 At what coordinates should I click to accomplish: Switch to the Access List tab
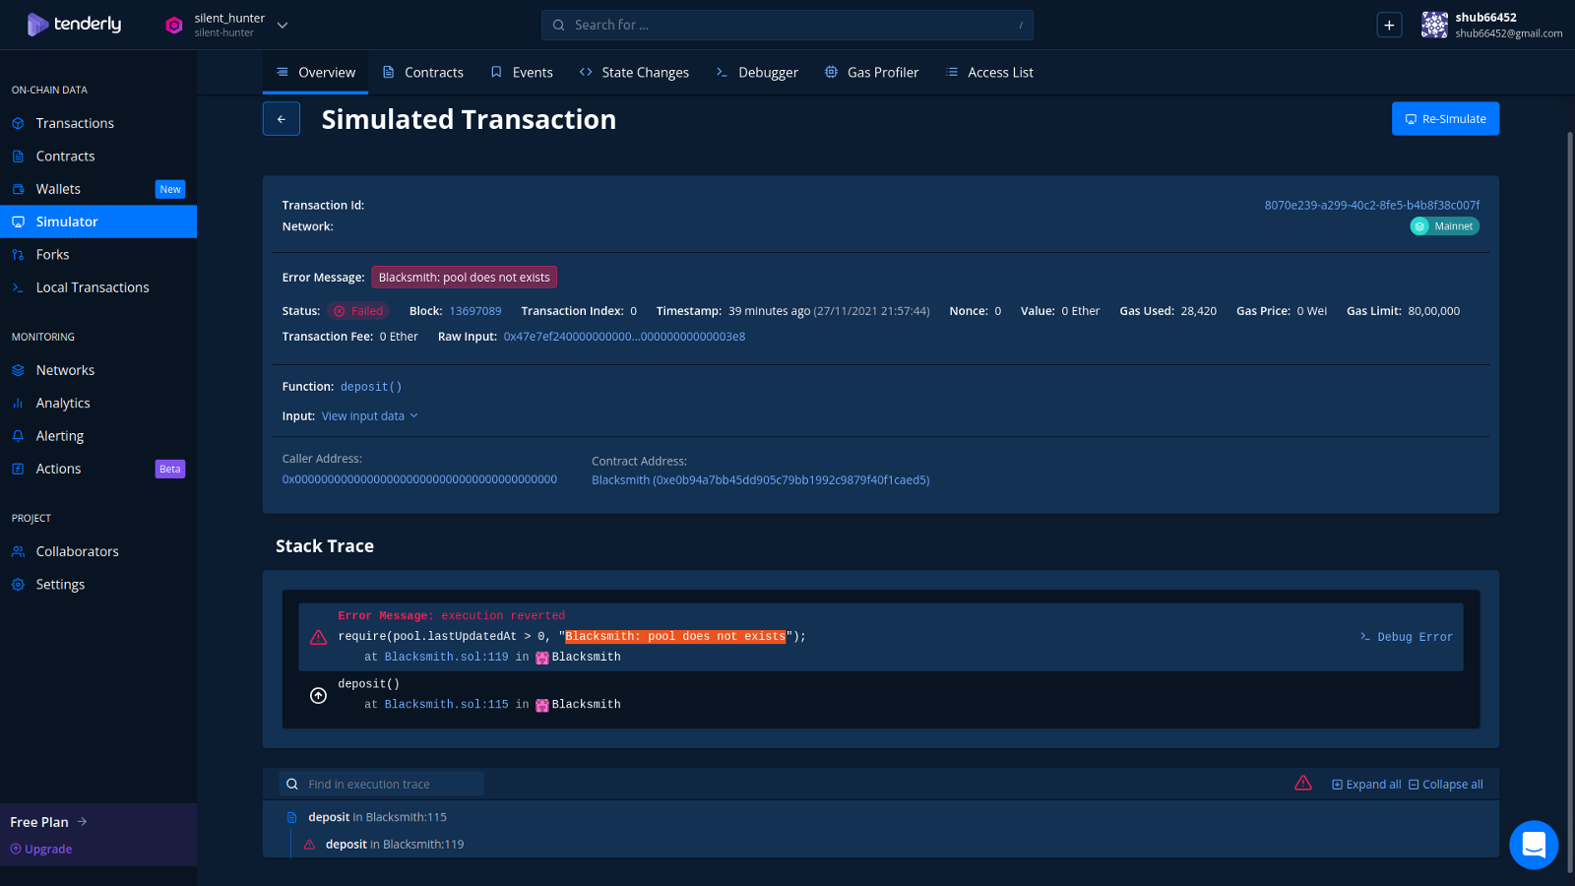tap(989, 72)
